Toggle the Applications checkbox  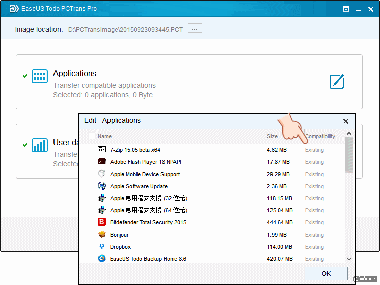pyautogui.click(x=25, y=76)
